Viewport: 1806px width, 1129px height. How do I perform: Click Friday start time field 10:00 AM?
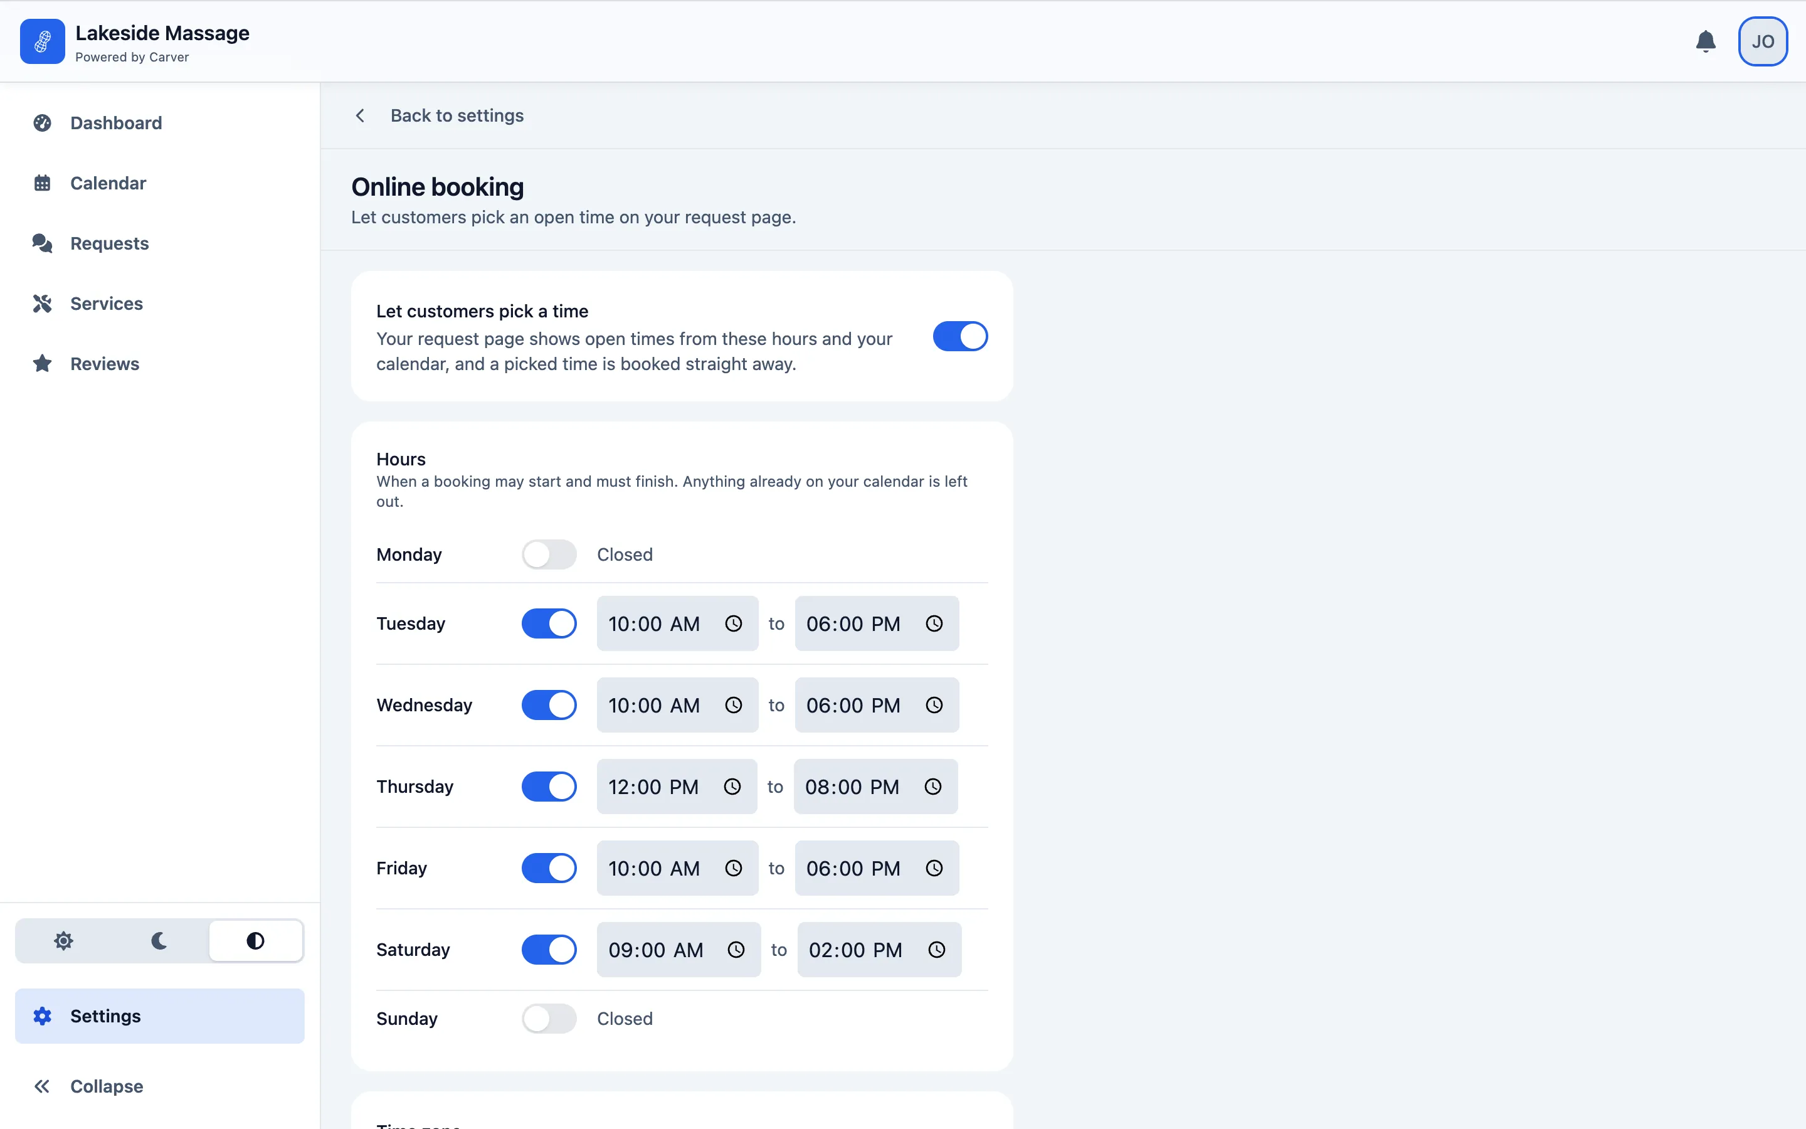(677, 869)
